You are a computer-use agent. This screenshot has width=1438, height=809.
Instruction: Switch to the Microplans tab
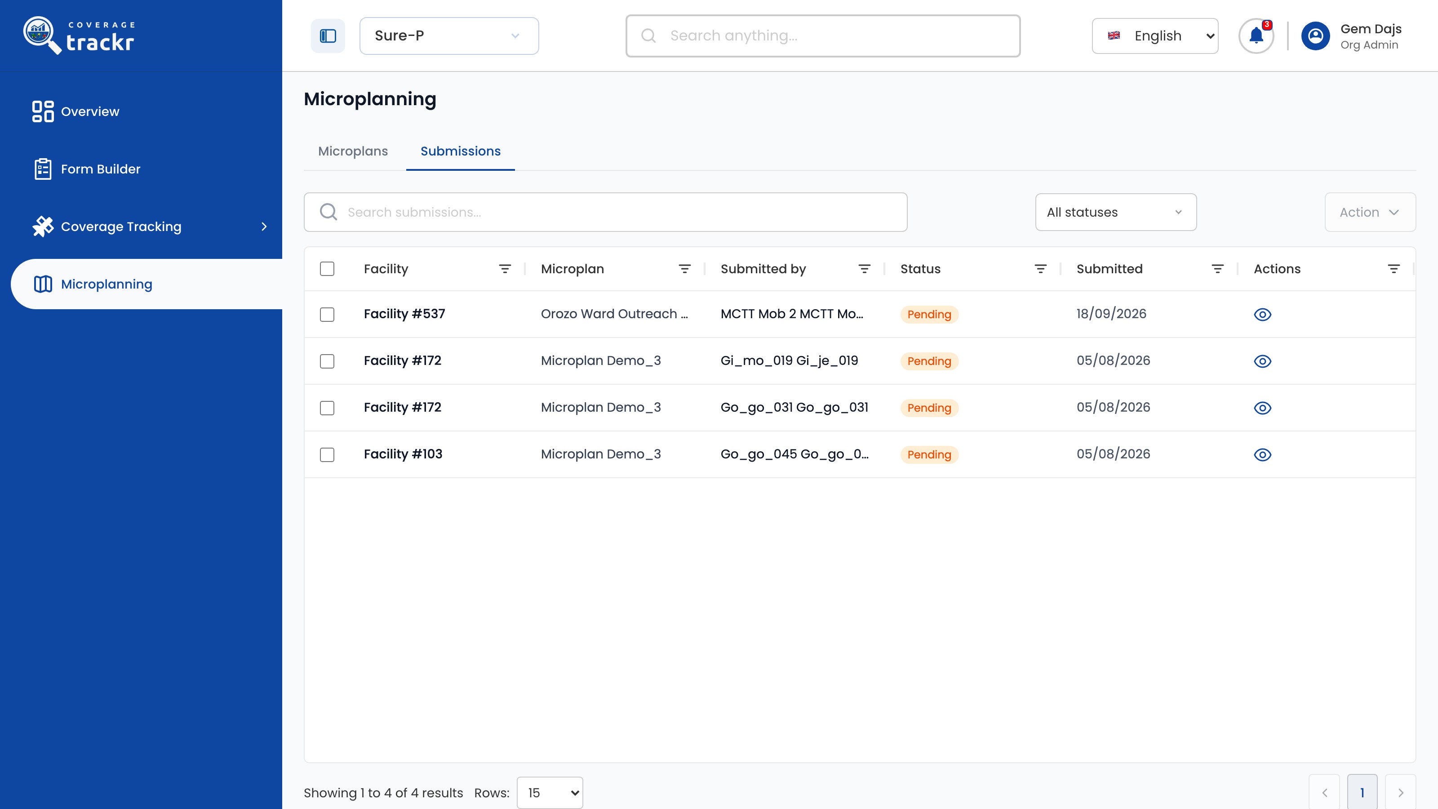(353, 151)
